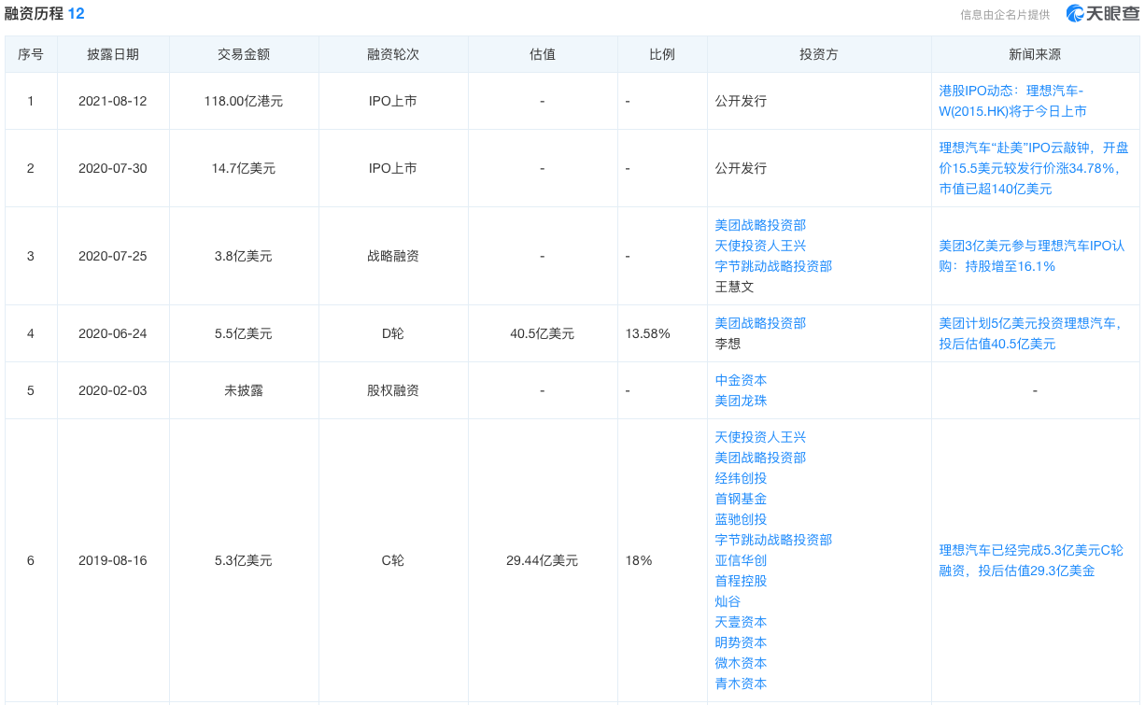Open investor 首程控股
The image size is (1145, 705).
741,581
